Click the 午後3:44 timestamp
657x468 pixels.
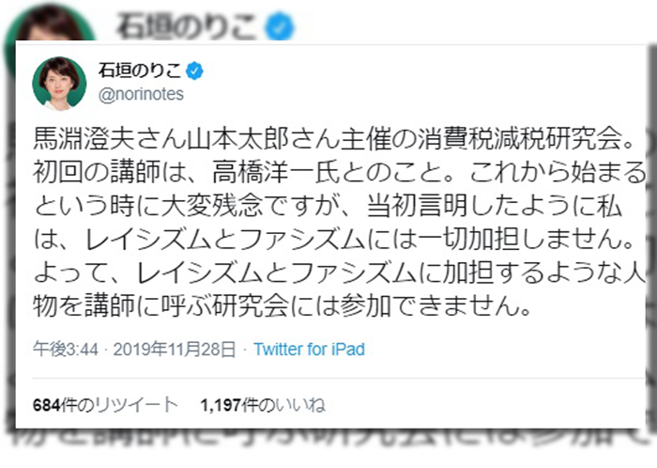66,349
